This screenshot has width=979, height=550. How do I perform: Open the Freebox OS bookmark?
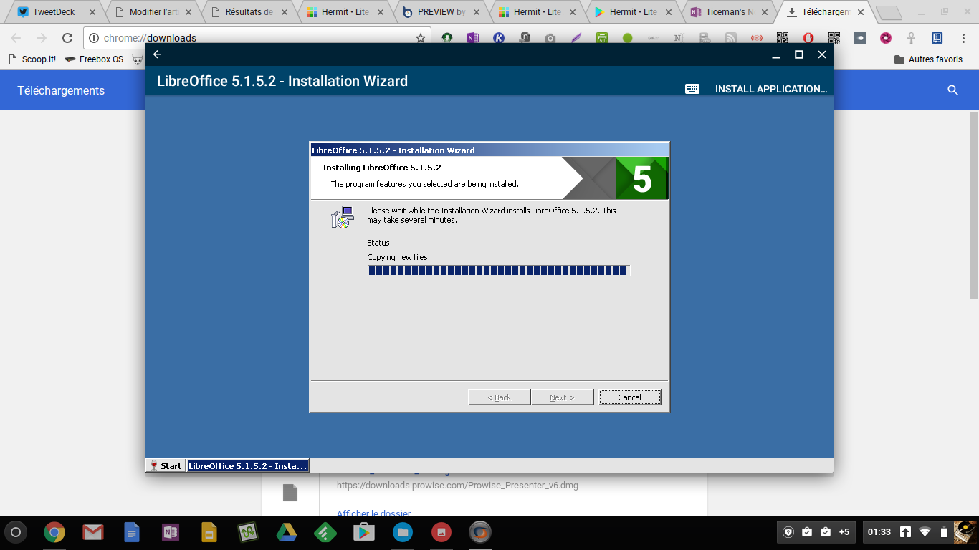coord(94,59)
